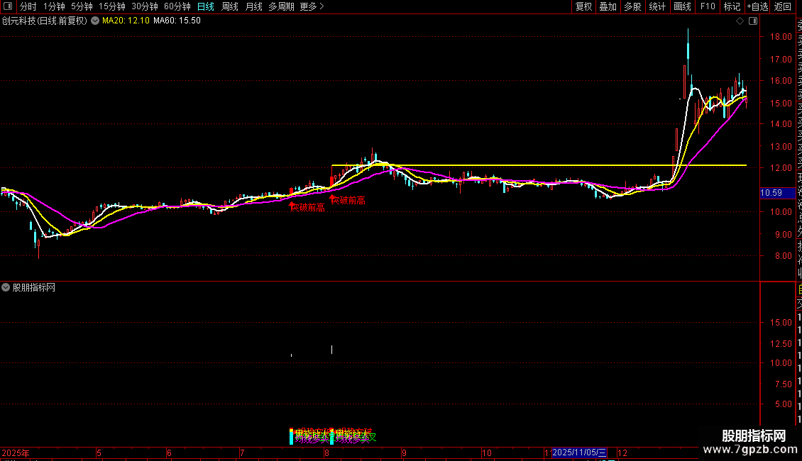Click the 18.00 price axis label

[x=781, y=37]
